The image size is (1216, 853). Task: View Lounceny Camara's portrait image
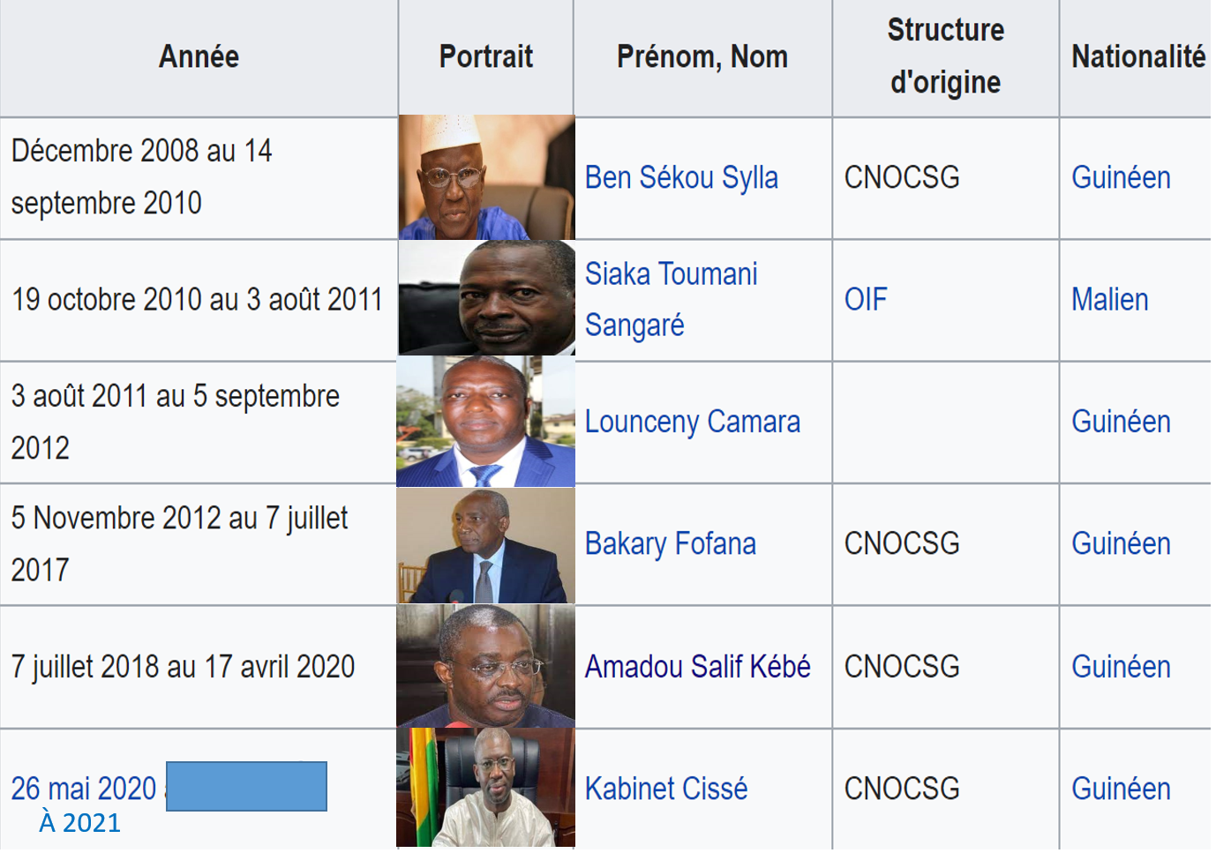pos(486,423)
